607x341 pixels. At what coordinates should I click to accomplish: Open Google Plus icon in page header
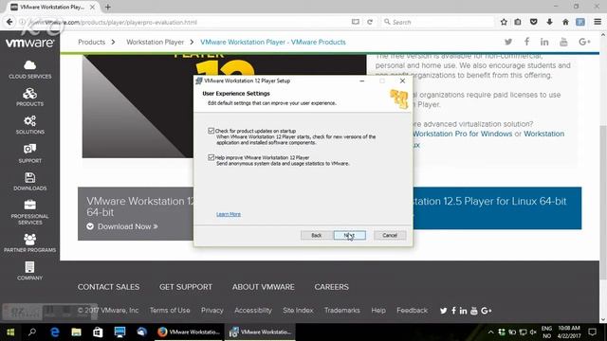pos(584,42)
